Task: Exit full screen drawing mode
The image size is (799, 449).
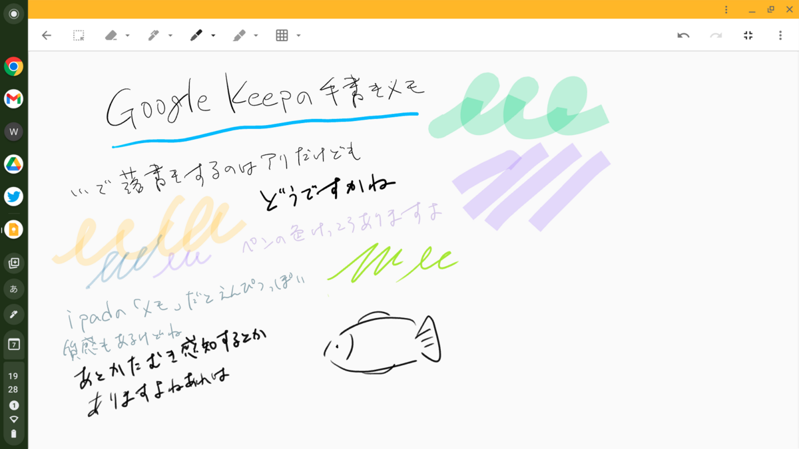Action: point(748,35)
